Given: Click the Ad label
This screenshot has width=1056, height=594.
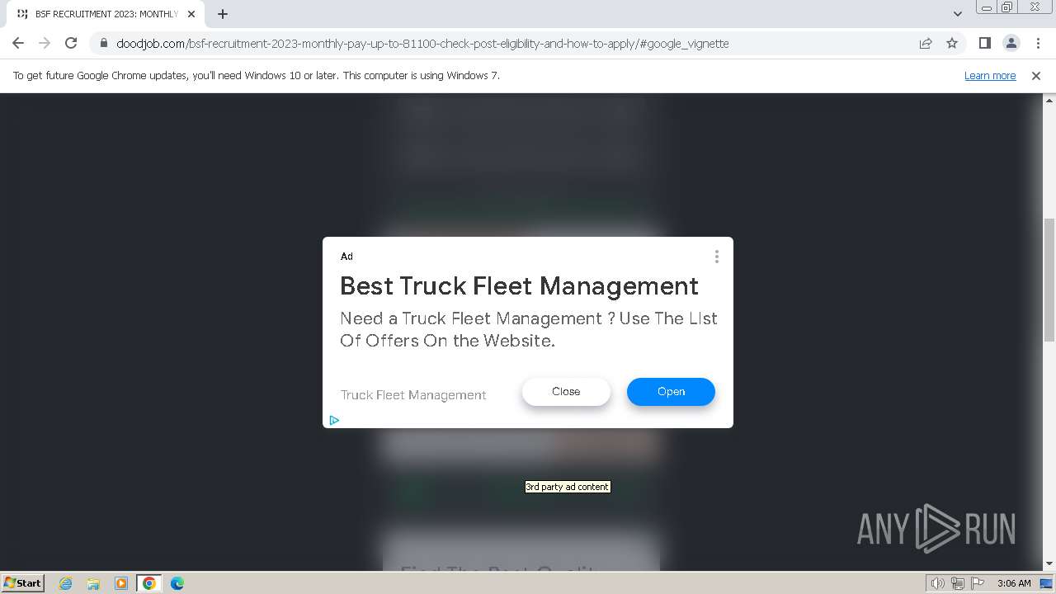Looking at the screenshot, I should click(346, 257).
